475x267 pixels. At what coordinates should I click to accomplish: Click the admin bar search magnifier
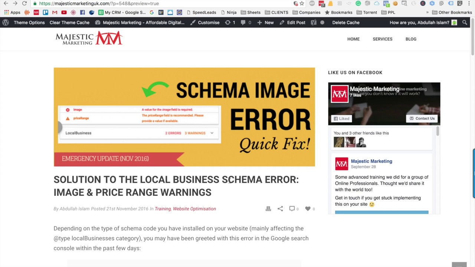point(465,22)
